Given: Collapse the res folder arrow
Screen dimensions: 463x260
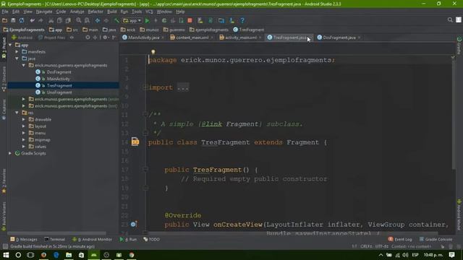Looking at the screenshot, I should [x=17, y=113].
